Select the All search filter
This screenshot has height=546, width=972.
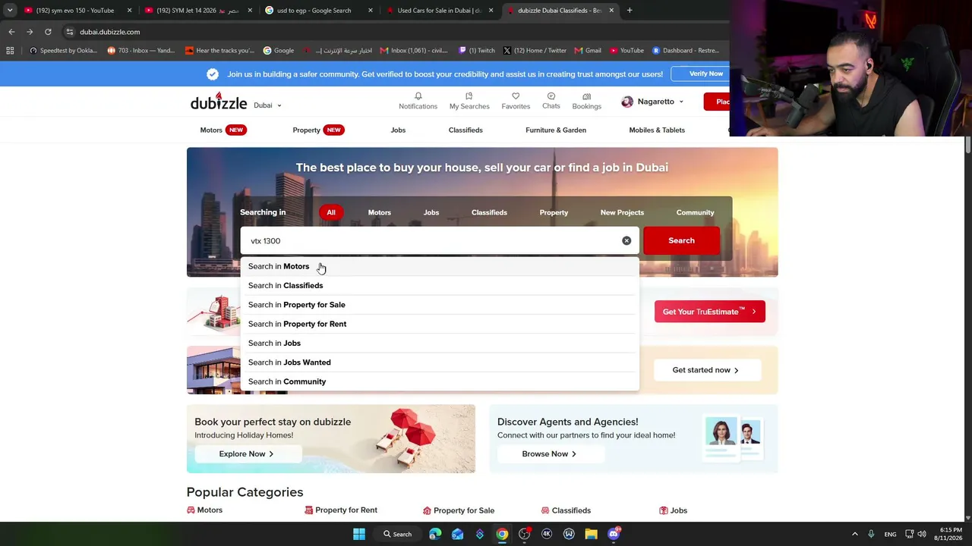[x=331, y=212]
